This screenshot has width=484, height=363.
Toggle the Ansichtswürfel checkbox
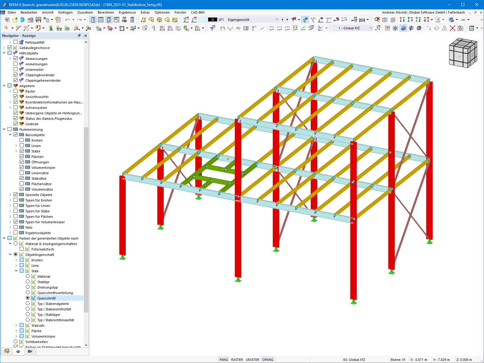tap(16, 96)
